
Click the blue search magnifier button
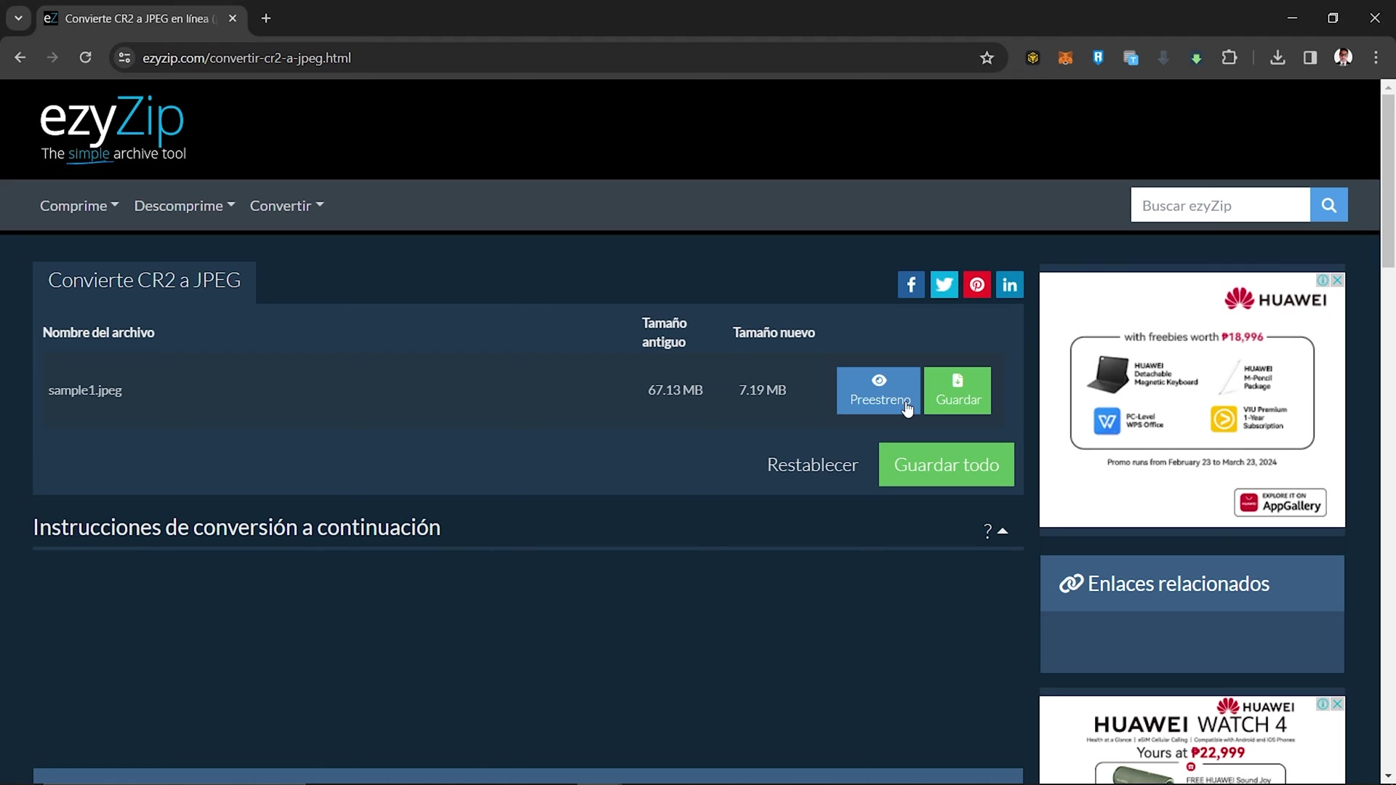coord(1328,205)
